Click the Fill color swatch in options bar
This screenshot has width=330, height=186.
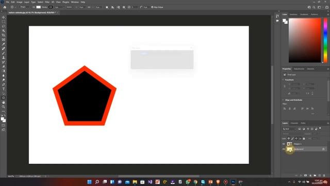[x=39, y=7]
